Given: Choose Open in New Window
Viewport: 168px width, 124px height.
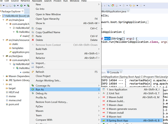Looking at the screenshot, I should point(65,14).
